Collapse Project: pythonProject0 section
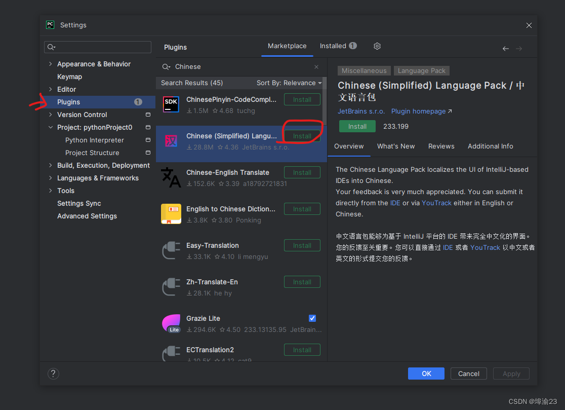This screenshot has width=565, height=410. (51, 127)
